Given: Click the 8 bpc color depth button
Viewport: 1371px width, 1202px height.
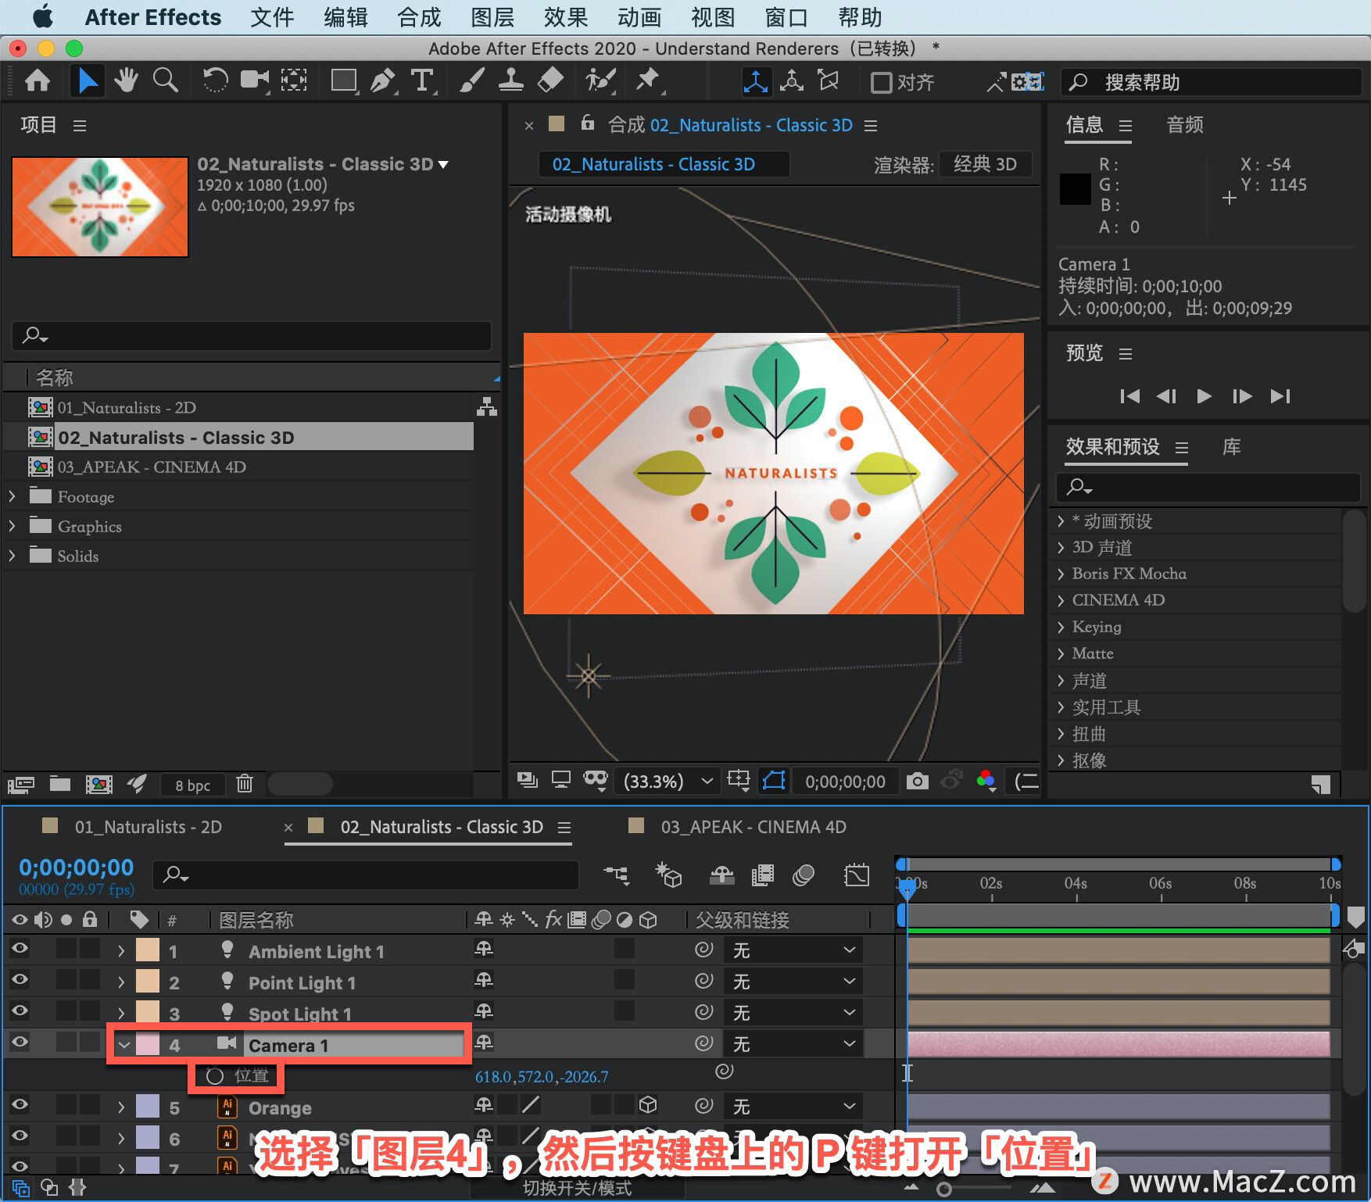Looking at the screenshot, I should point(192,785).
